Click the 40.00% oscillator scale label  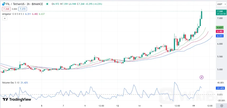click(220, 82)
